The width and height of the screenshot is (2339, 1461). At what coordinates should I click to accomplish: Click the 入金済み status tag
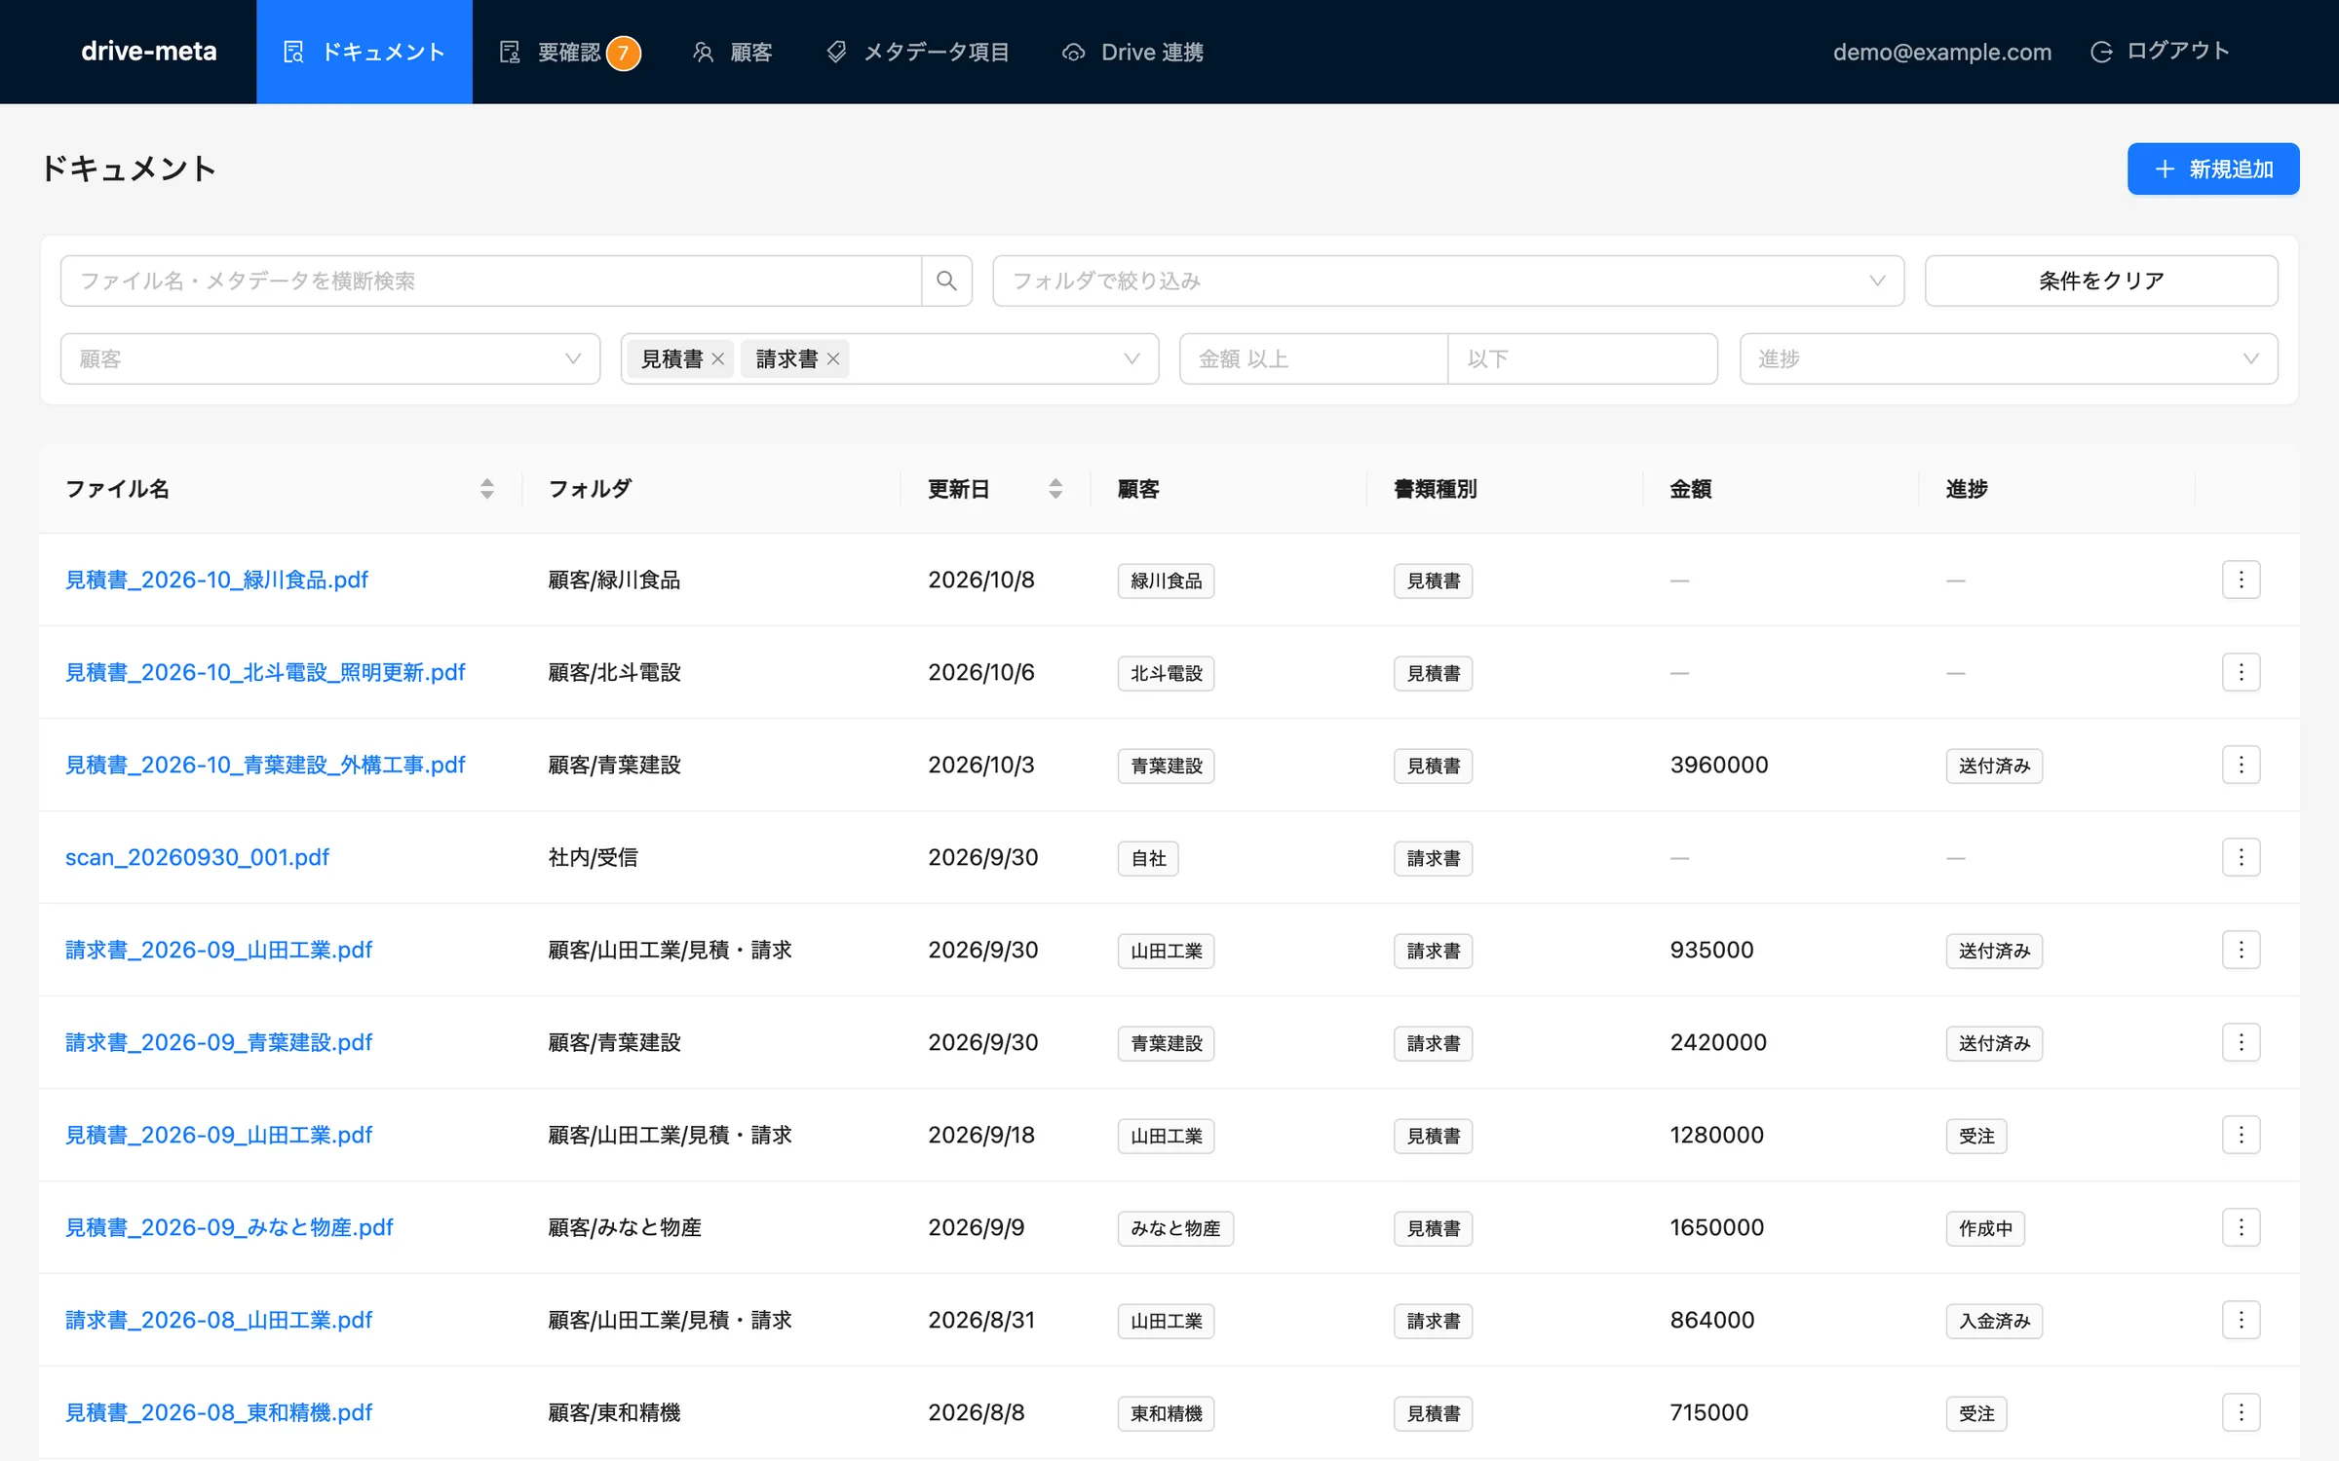coord(1994,1321)
